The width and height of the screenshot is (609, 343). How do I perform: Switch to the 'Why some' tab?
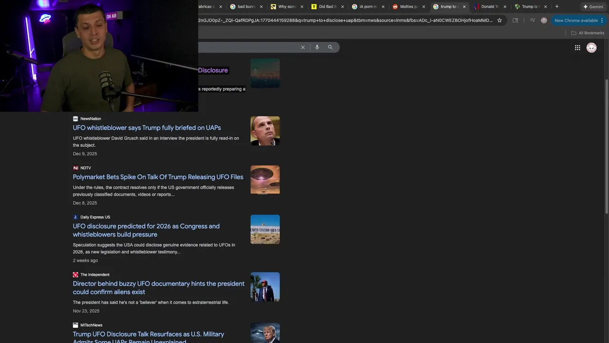point(287,7)
